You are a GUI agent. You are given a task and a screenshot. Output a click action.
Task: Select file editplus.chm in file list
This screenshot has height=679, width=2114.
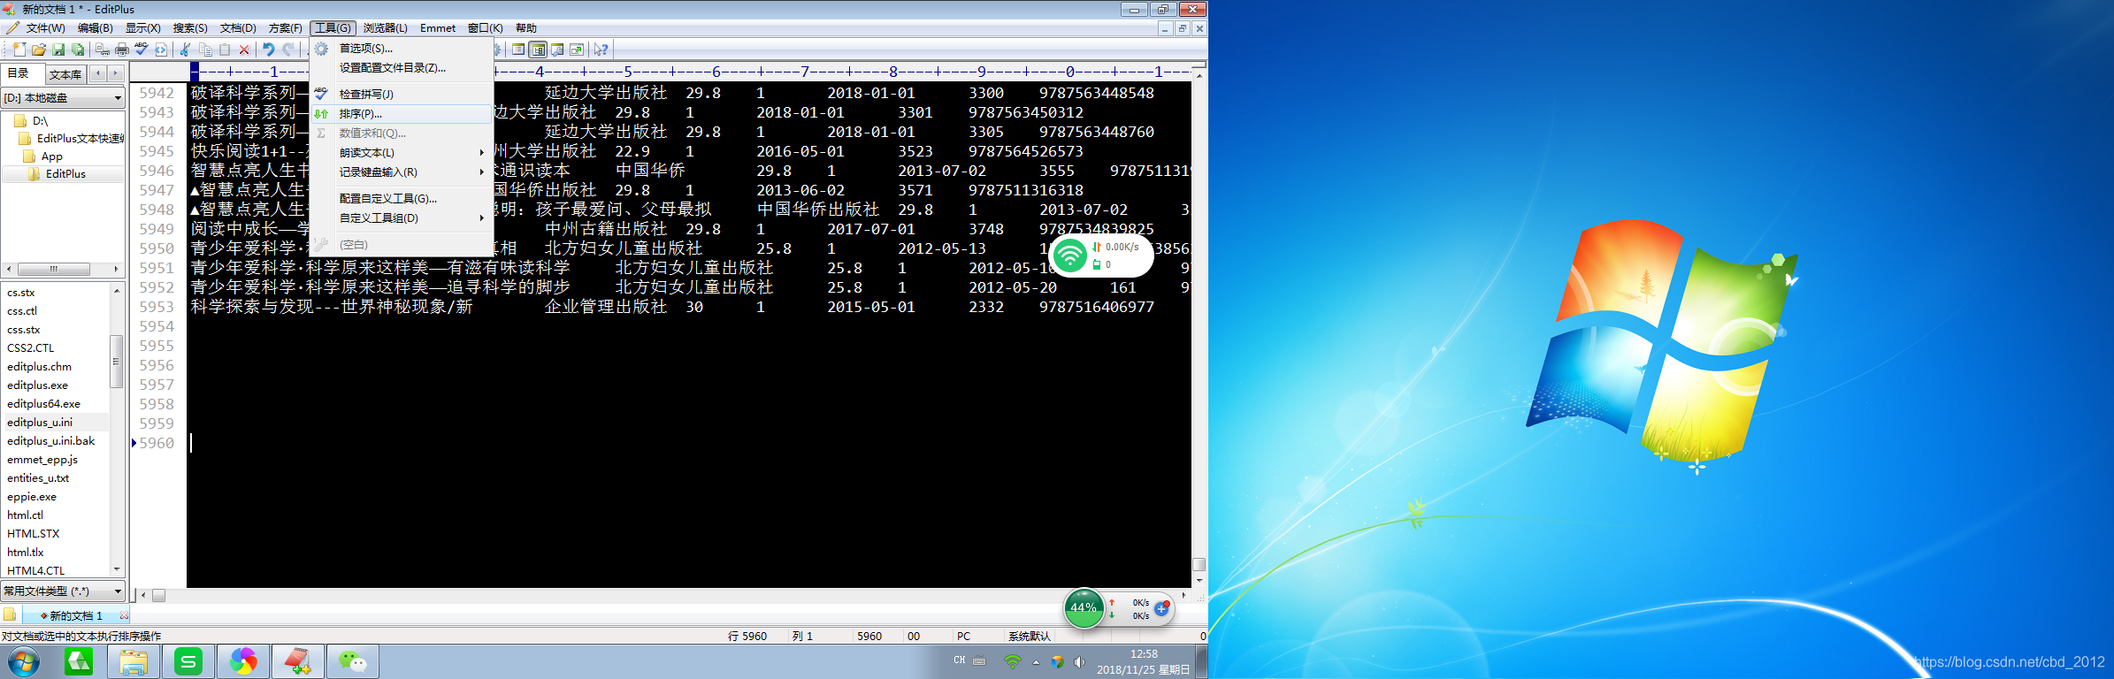coord(40,367)
